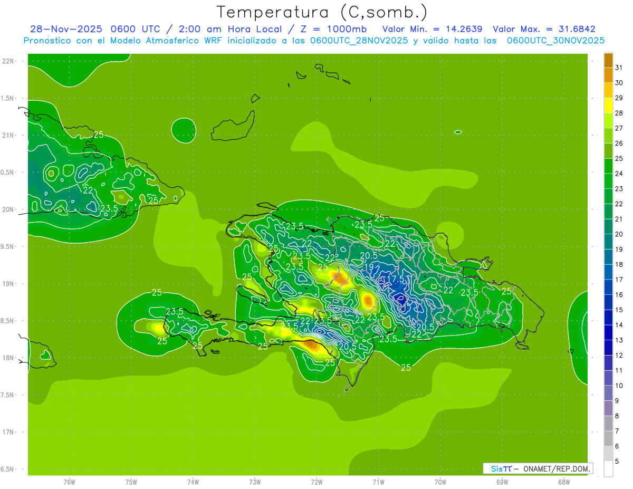
Task: Click the "Valor Max. = 31.6842" value
Action: tap(544, 29)
